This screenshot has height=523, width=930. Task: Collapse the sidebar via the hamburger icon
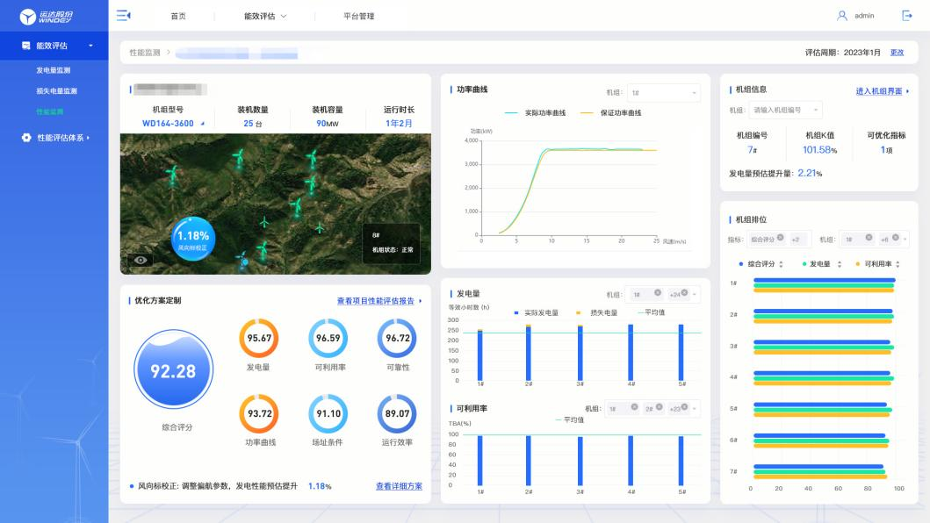(x=122, y=15)
